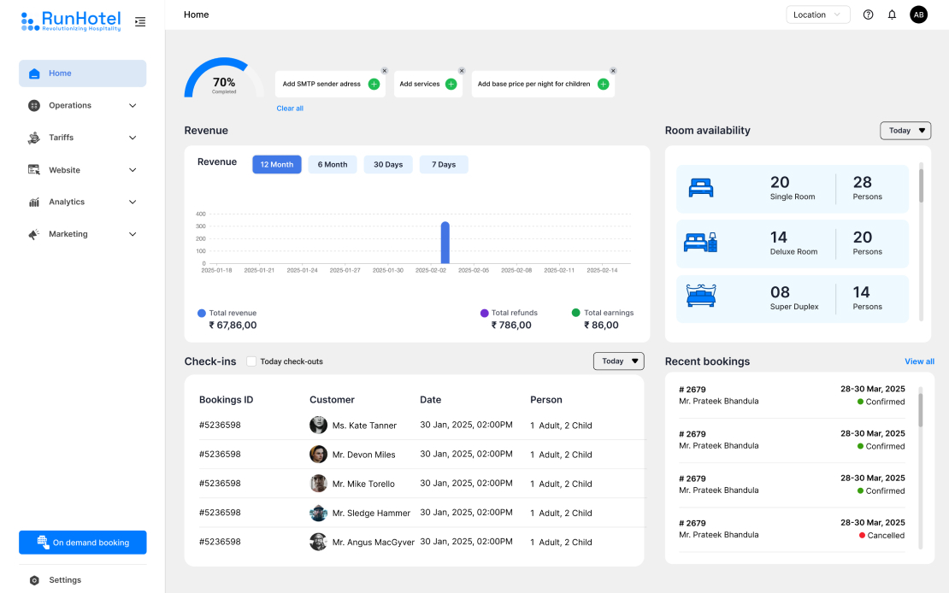Viewport: 949px width, 593px height.
Task: Click Mr. Sledge Hammer's avatar
Action: pyautogui.click(x=318, y=513)
